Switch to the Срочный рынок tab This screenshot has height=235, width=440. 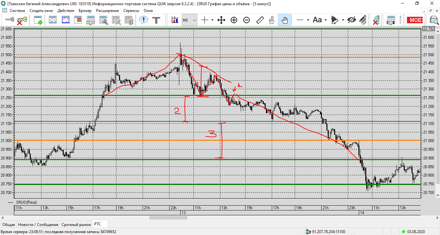click(x=76, y=224)
